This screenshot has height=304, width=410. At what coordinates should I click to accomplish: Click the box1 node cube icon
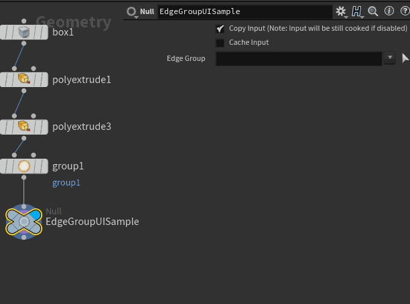tap(24, 32)
